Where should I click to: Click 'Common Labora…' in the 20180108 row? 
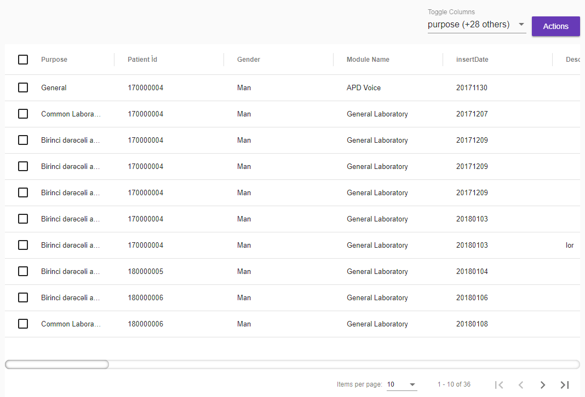point(71,324)
